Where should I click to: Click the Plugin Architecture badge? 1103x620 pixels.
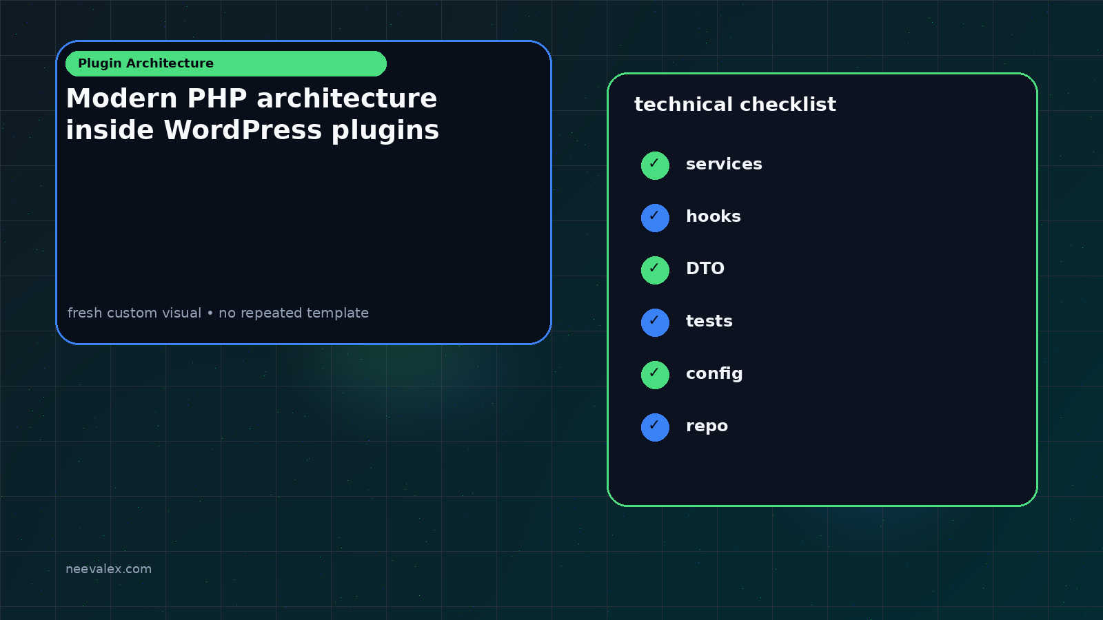coord(226,63)
